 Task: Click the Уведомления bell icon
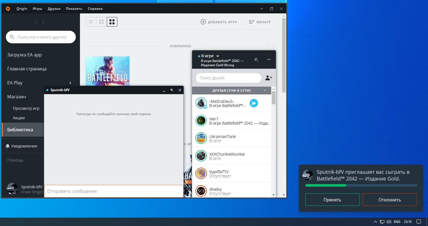coord(8,146)
